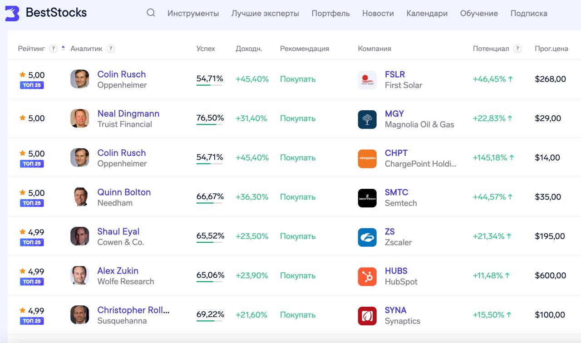
Task: Click Quinn Bolton's success rate bar
Action: tap(209, 203)
